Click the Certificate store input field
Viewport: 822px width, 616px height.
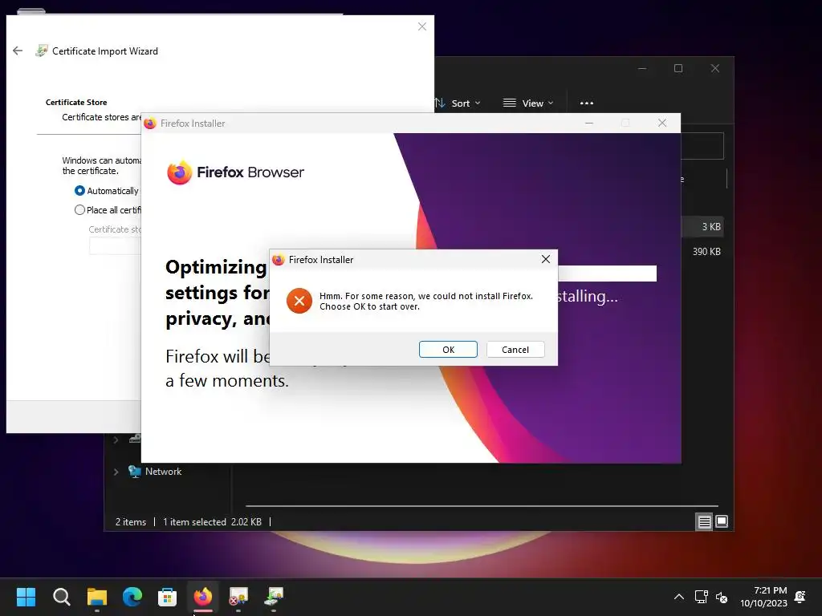116,245
